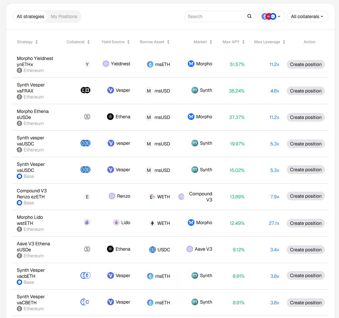Click WETH icon in Renzo ezETH row

click(152, 197)
